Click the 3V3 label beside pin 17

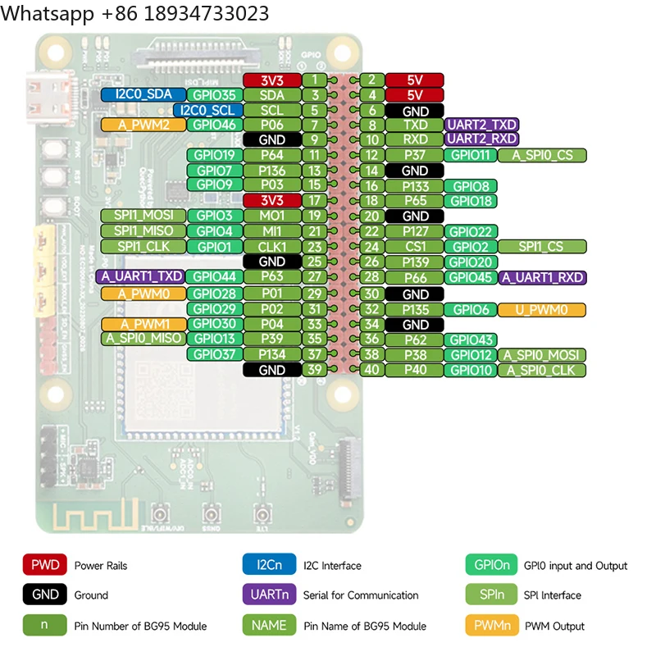pyautogui.click(x=272, y=200)
